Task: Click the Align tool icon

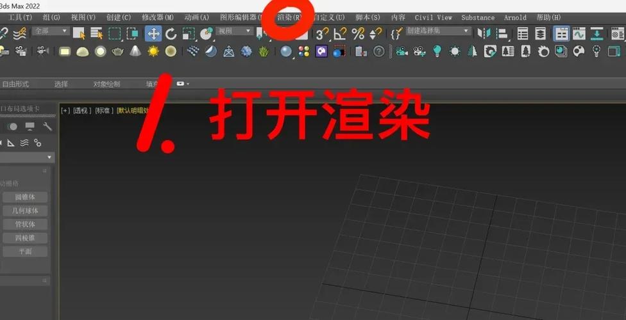Action: [x=502, y=33]
